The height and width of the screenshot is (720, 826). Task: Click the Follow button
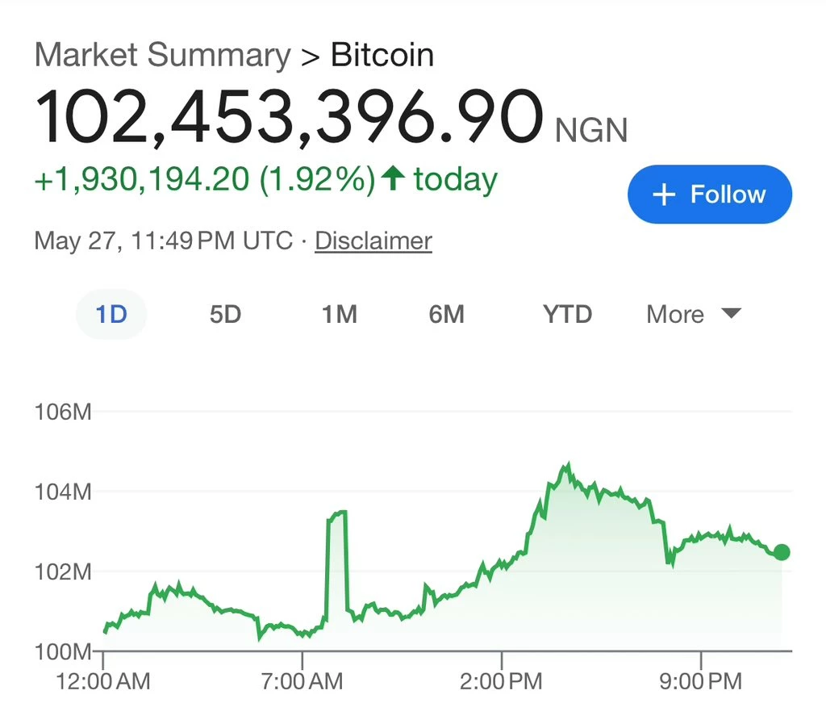pos(710,195)
